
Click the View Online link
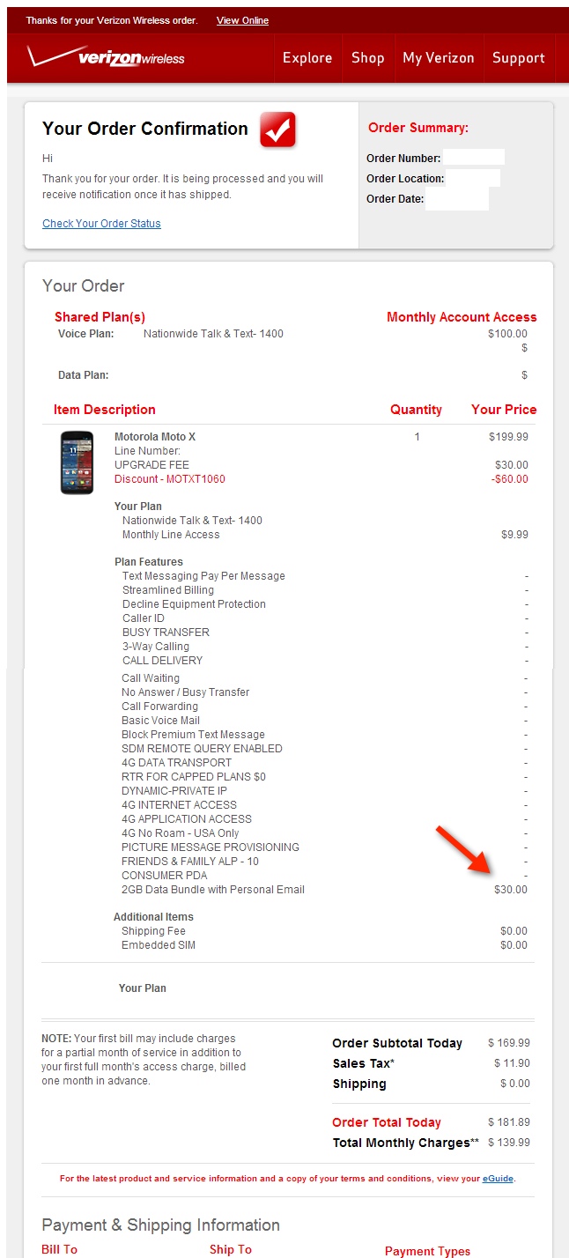click(x=242, y=20)
